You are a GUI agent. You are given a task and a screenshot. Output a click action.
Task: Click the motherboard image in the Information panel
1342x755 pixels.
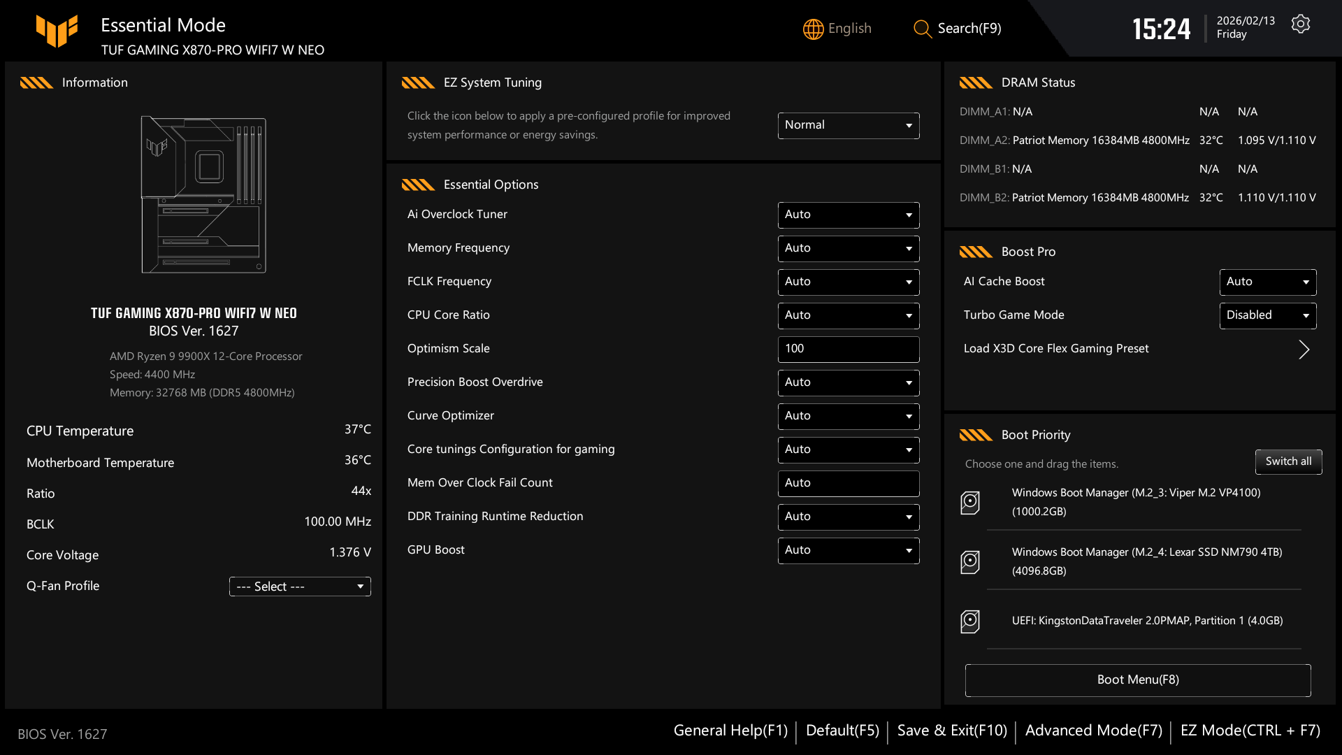203,196
